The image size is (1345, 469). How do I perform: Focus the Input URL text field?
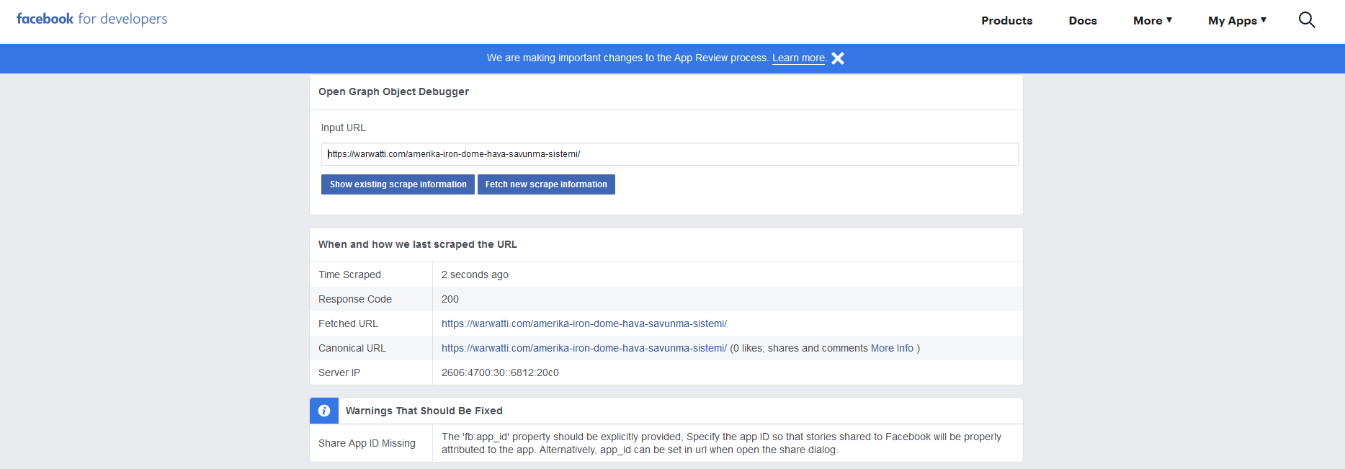pos(669,154)
